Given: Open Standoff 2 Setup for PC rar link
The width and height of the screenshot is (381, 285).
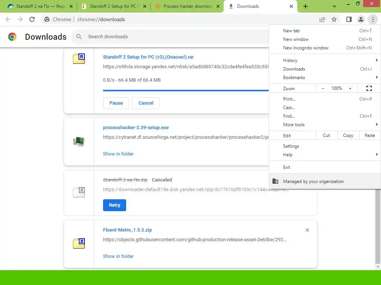Looking at the screenshot, I should click(x=148, y=57).
